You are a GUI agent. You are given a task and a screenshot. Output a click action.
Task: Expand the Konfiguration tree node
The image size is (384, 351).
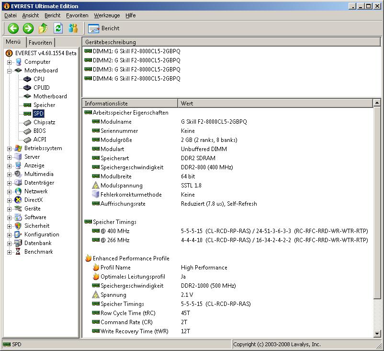tap(9, 235)
